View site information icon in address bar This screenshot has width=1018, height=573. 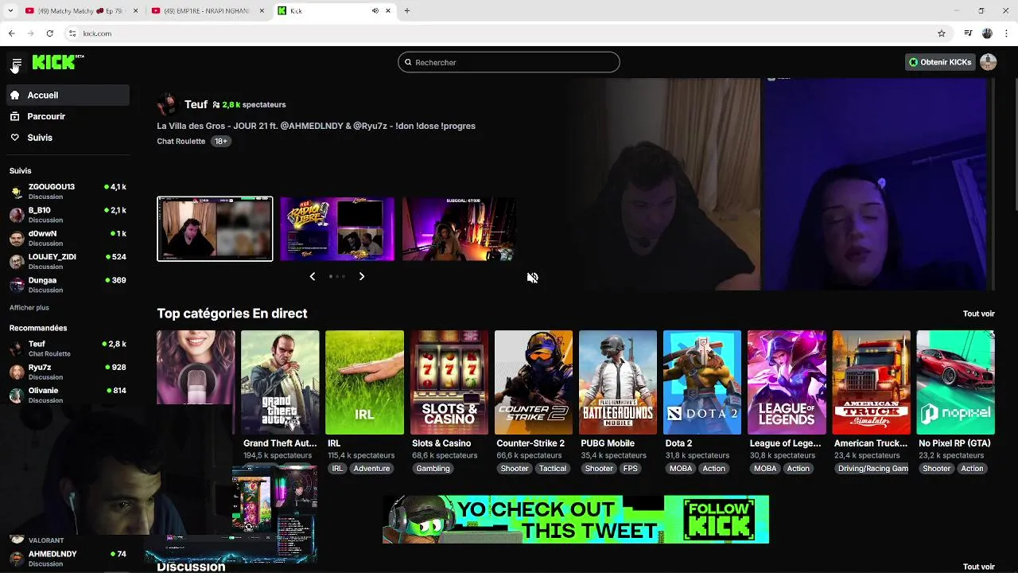(72, 33)
